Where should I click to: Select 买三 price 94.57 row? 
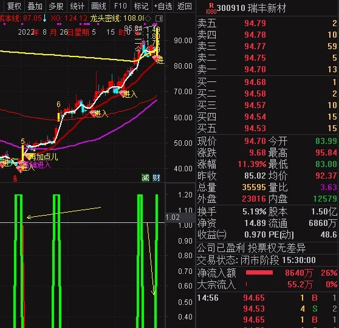click(x=267, y=105)
